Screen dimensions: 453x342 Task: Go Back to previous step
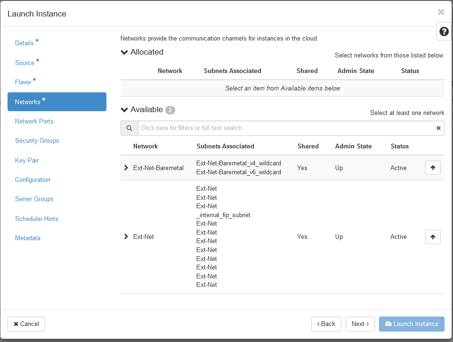pyautogui.click(x=326, y=324)
